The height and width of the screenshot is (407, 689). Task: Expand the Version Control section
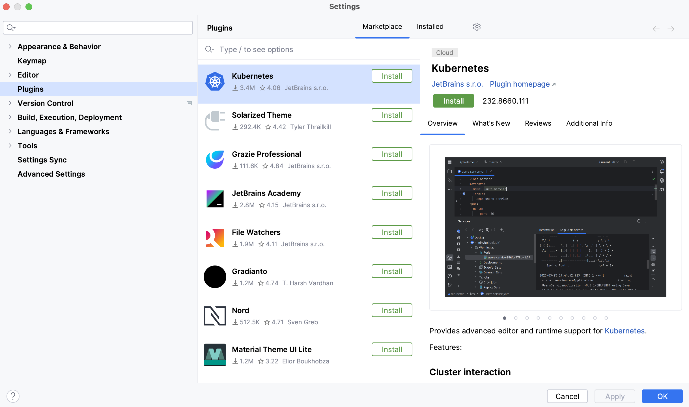[10, 103]
